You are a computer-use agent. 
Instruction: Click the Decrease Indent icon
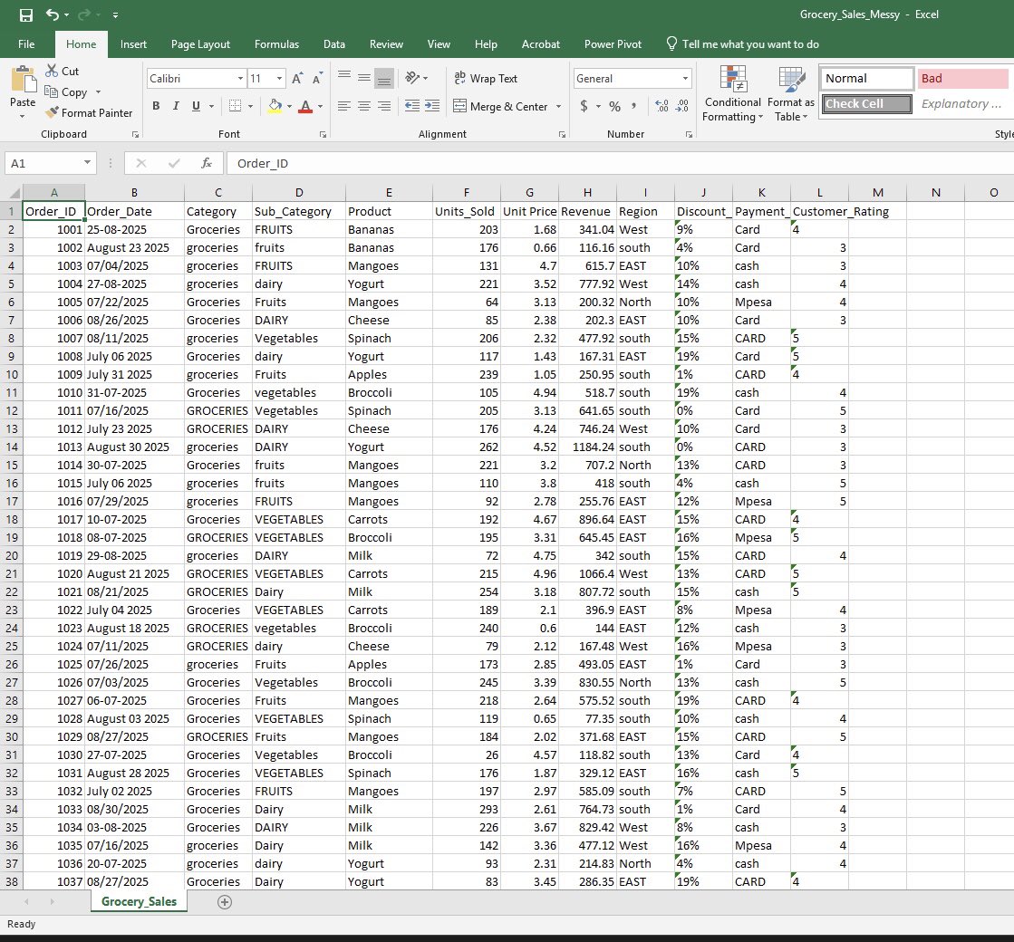pyautogui.click(x=412, y=106)
